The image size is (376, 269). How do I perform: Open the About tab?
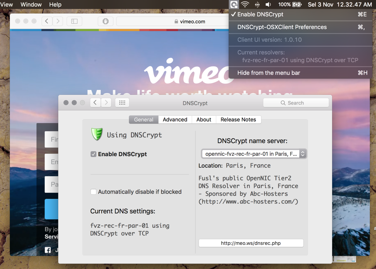coord(204,120)
